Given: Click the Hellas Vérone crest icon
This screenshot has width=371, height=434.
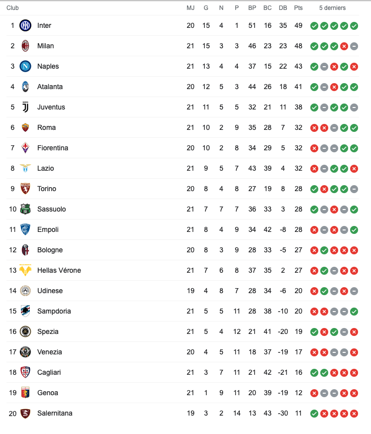Looking at the screenshot, I should click(x=25, y=270).
